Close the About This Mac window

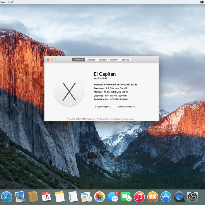point(48,60)
